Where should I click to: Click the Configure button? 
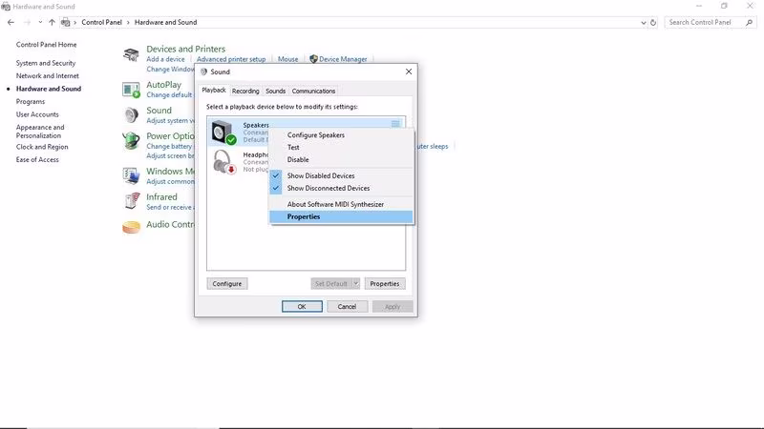[227, 283]
